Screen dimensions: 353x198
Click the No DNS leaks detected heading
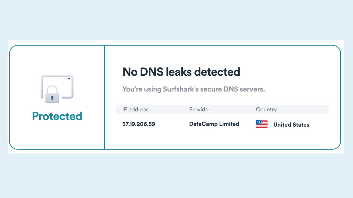pyautogui.click(x=181, y=72)
